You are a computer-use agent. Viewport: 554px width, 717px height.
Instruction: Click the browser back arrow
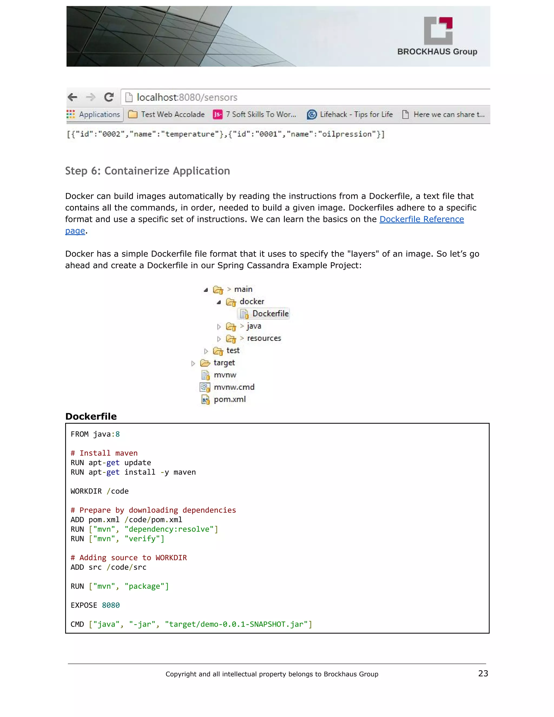click(x=72, y=97)
